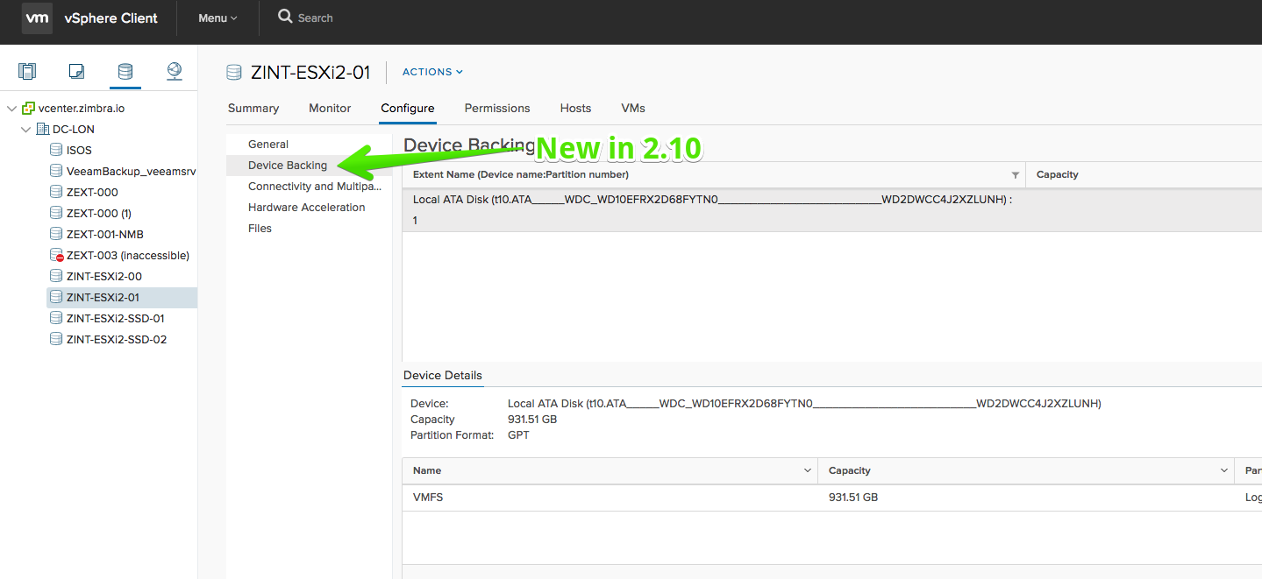
Task: Click the GPT partition format value
Action: click(518, 434)
